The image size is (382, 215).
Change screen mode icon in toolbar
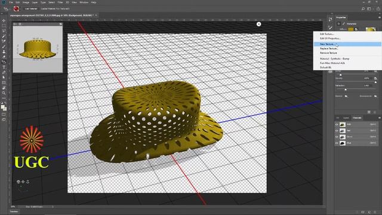[x=4, y=119]
